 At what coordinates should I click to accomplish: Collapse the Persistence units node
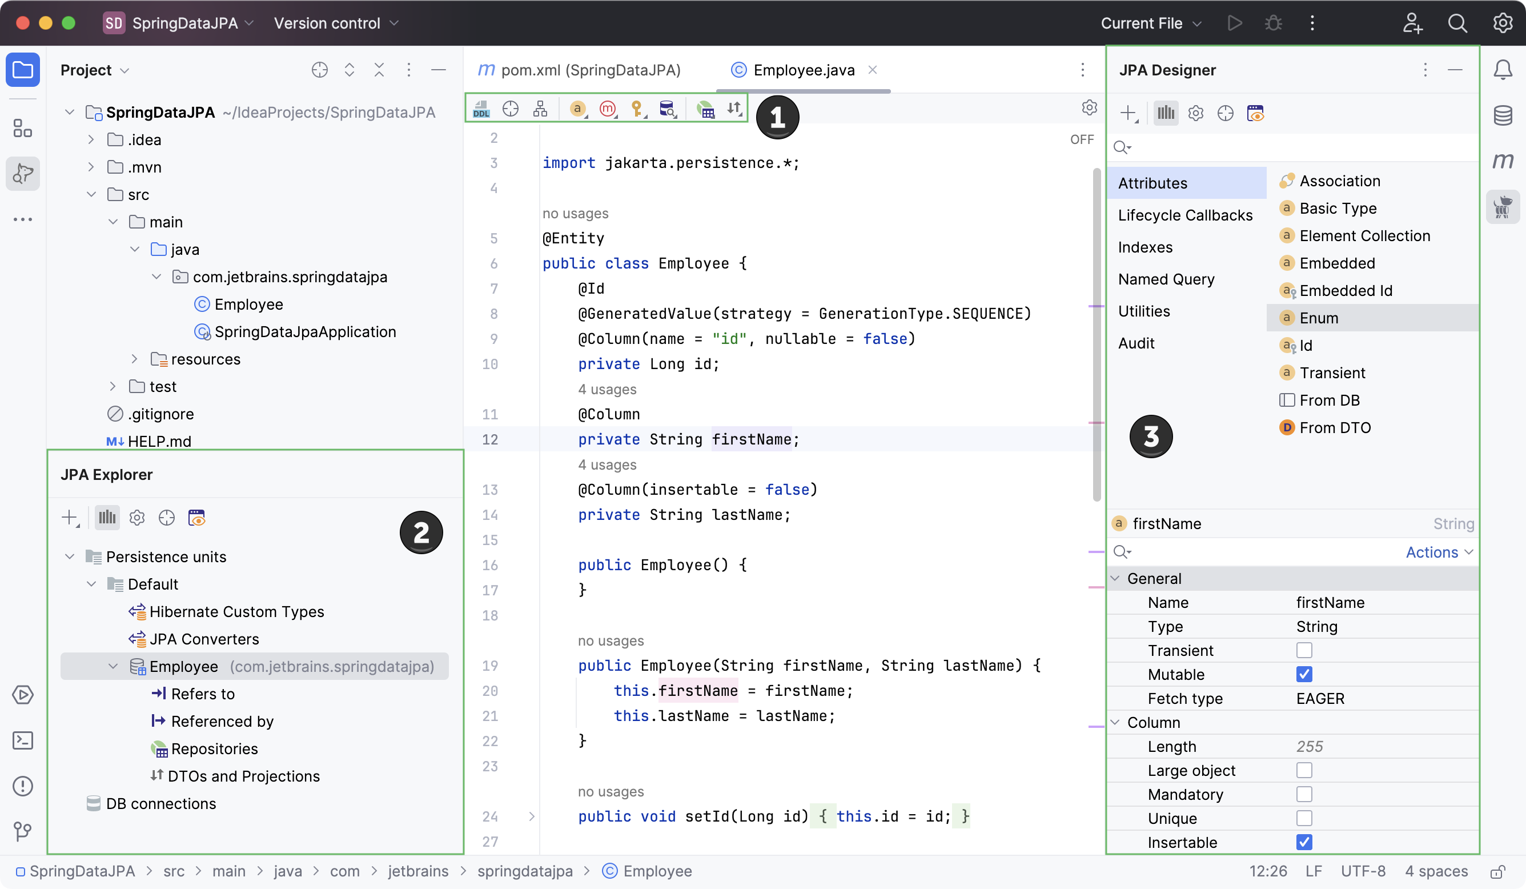70,557
